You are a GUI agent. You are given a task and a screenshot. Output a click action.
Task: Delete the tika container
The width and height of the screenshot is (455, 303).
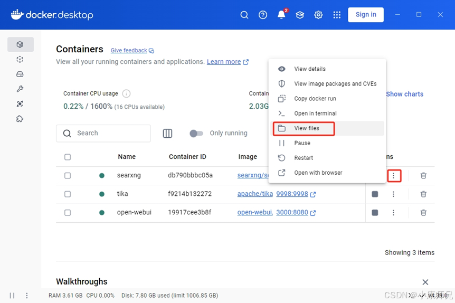click(x=423, y=194)
